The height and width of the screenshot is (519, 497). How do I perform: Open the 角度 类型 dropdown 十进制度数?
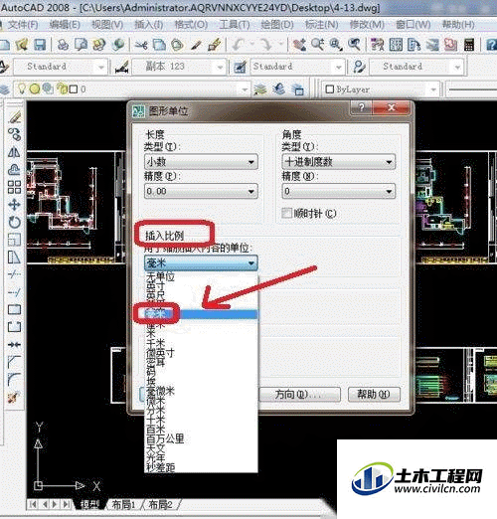[339, 162]
